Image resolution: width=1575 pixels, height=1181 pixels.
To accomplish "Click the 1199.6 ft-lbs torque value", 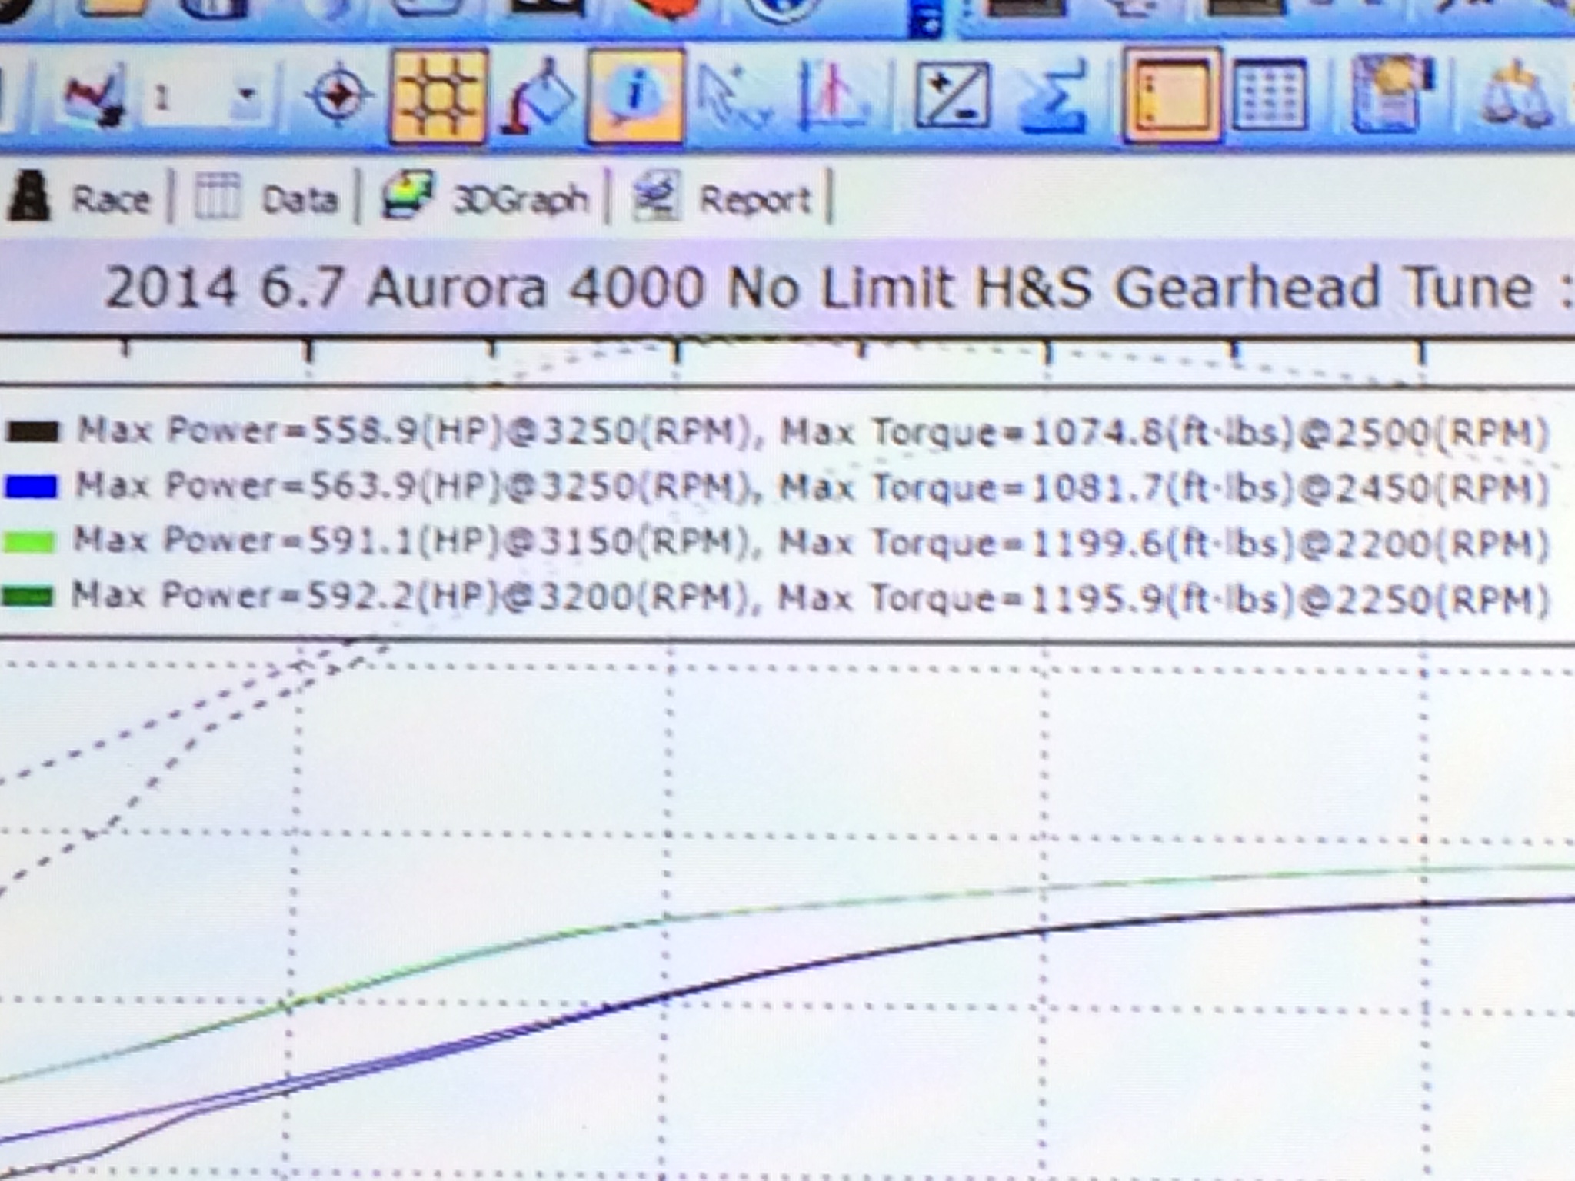I will click(x=1163, y=544).
